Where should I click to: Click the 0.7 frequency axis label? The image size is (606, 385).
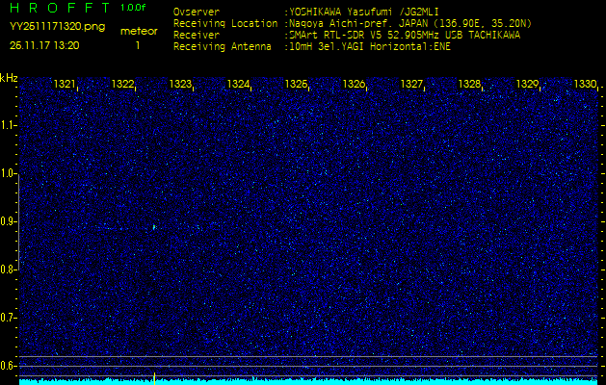pyautogui.click(x=9, y=318)
